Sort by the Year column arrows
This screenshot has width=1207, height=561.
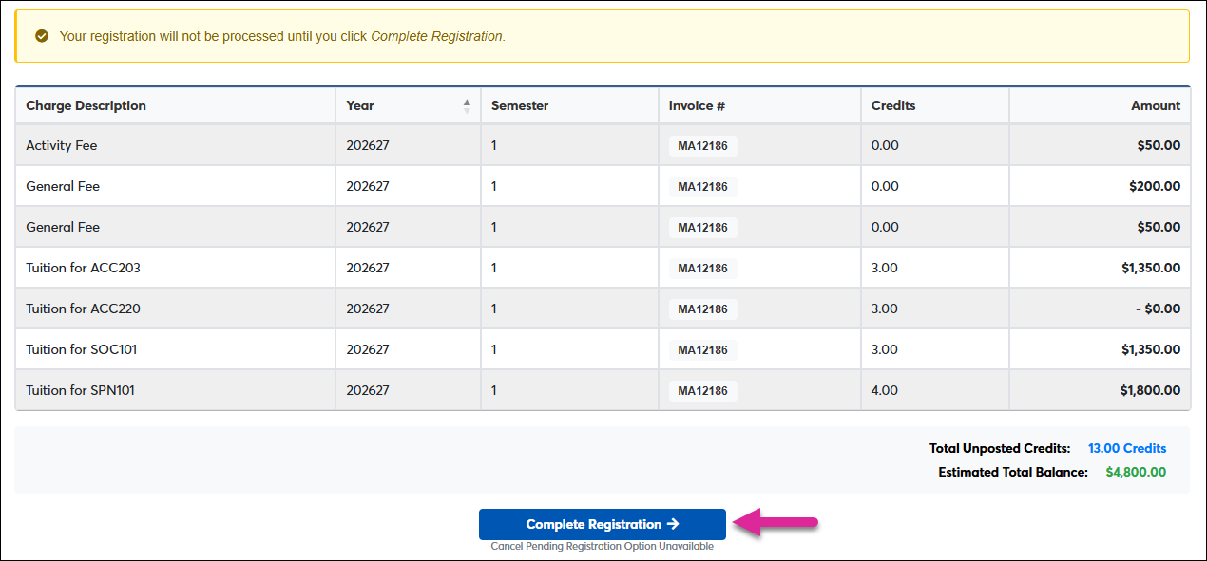coord(467,105)
